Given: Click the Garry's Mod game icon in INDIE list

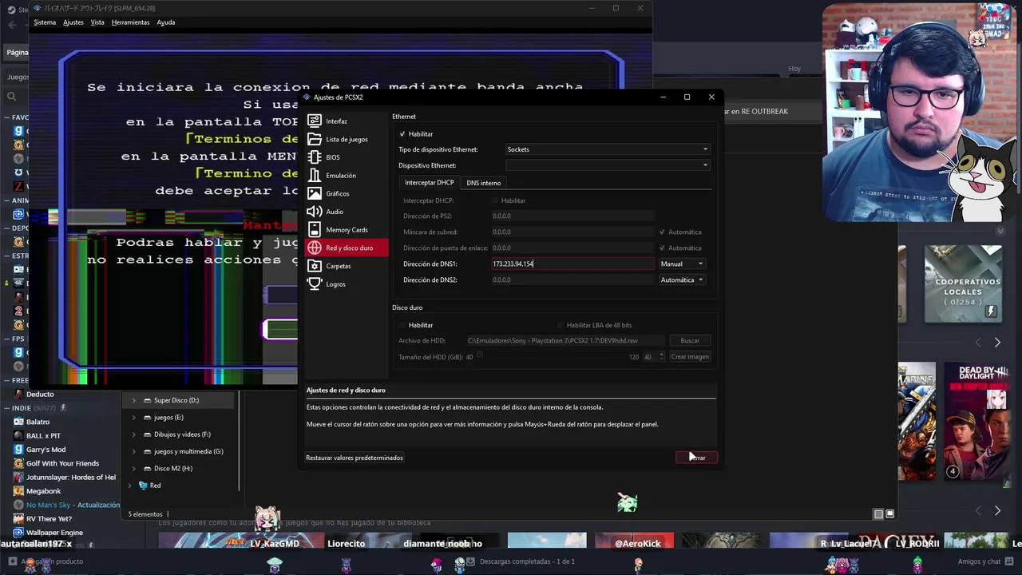Looking at the screenshot, I should point(19,450).
